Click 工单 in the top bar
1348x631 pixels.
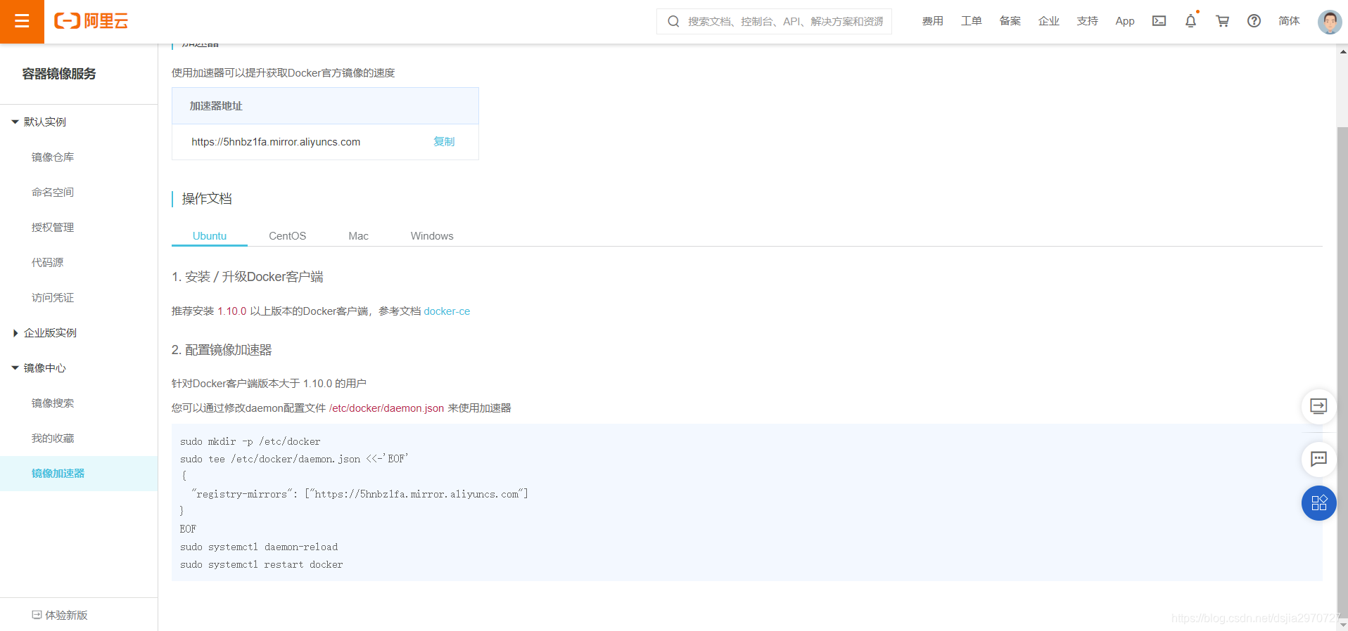(x=972, y=21)
